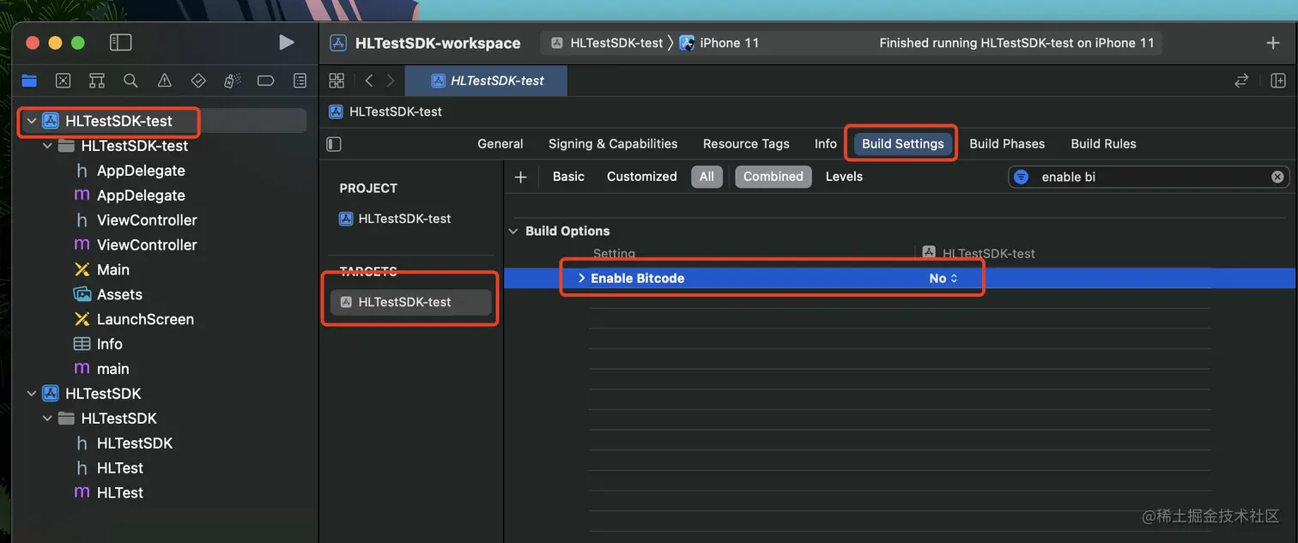Focus the enable bi search field
This screenshot has height=543, width=1298.
pos(1148,177)
